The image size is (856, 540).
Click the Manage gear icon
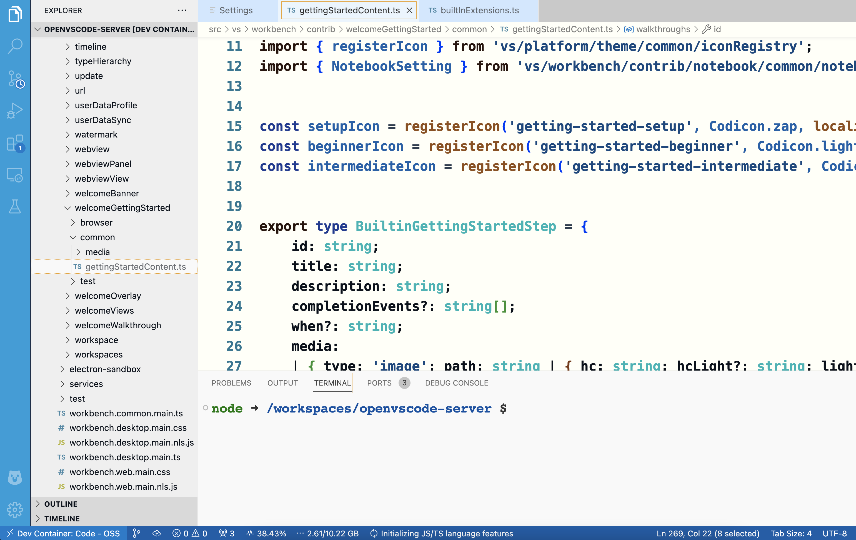[x=15, y=509]
